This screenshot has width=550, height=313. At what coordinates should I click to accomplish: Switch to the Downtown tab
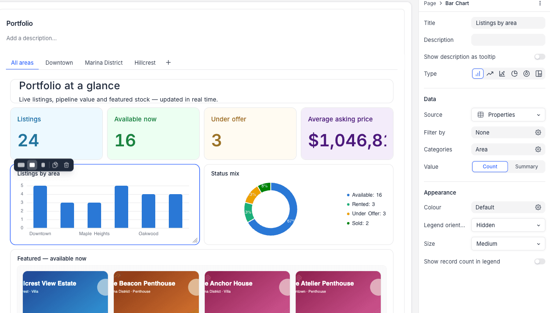click(x=59, y=63)
